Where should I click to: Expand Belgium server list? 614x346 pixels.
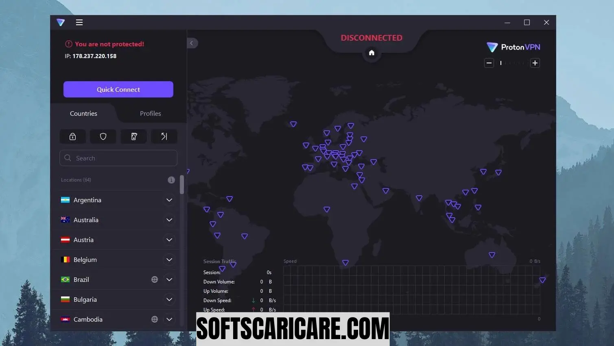(169, 259)
